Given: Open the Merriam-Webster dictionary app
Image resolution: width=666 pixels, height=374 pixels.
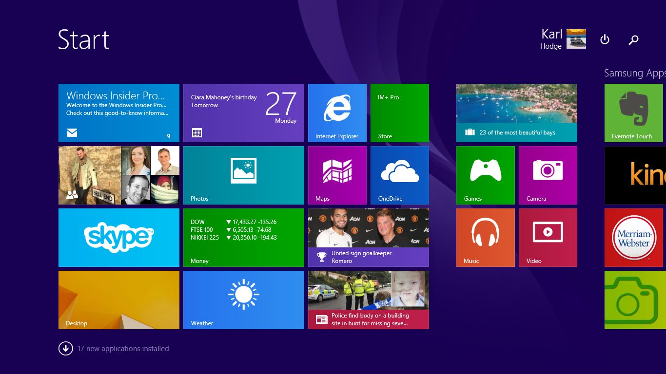Looking at the screenshot, I should (633, 238).
